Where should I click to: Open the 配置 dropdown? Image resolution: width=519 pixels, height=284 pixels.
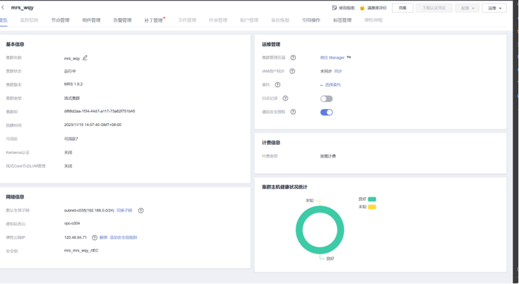(x=467, y=8)
